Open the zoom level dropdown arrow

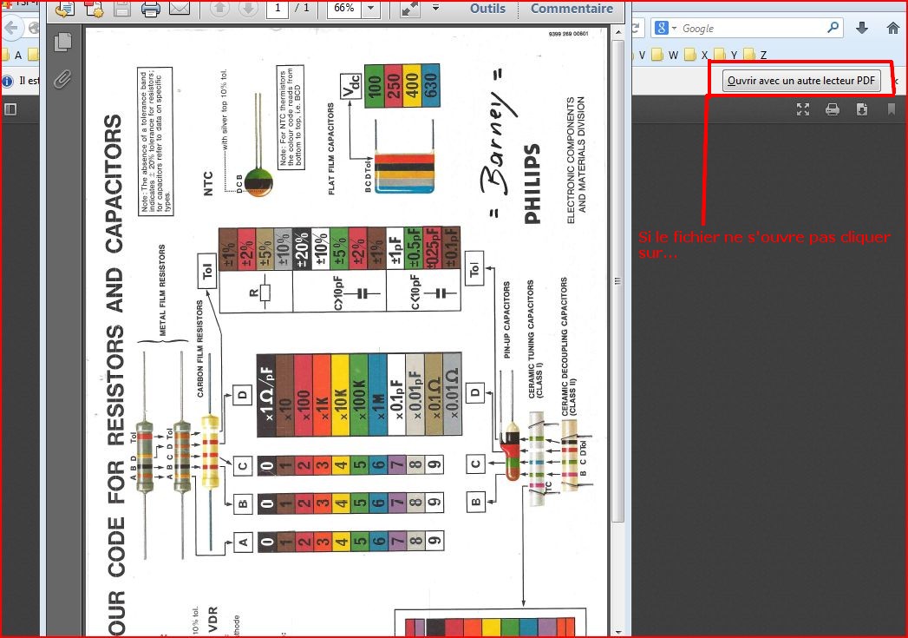coord(371,9)
